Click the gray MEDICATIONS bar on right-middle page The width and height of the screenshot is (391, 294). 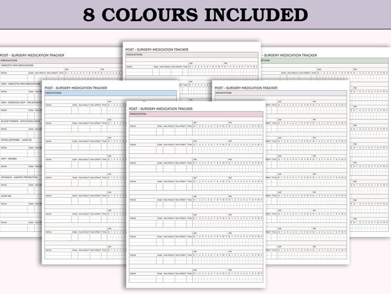coord(281,93)
